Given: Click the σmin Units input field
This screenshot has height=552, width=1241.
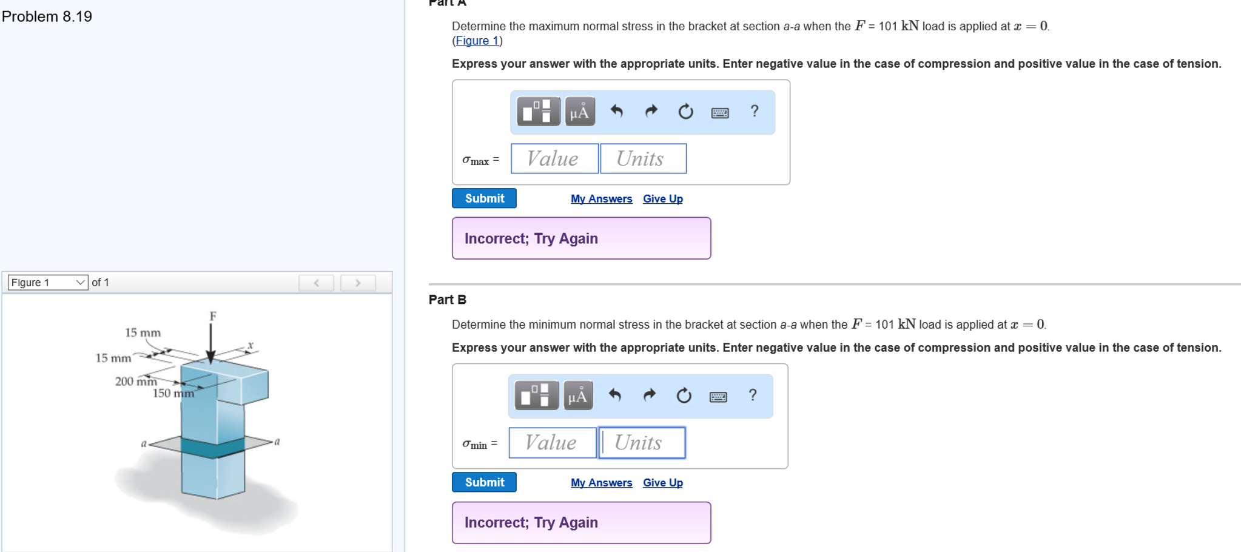Looking at the screenshot, I should click(642, 442).
